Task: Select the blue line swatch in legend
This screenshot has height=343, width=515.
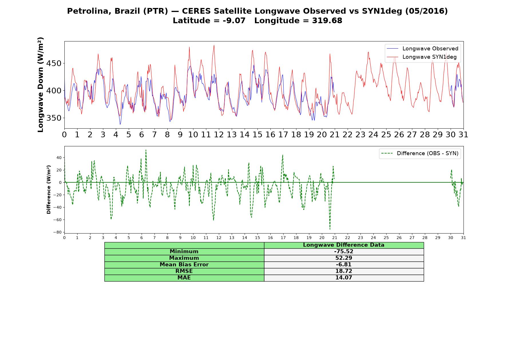Action: click(x=393, y=49)
